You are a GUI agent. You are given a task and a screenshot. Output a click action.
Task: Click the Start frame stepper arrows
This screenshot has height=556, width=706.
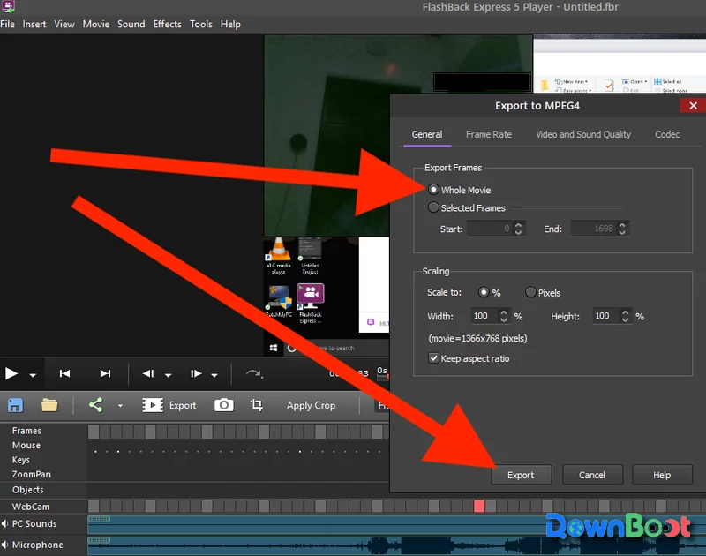click(519, 229)
